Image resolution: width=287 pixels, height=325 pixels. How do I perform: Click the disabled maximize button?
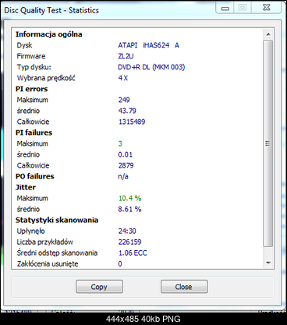[x=243, y=8]
